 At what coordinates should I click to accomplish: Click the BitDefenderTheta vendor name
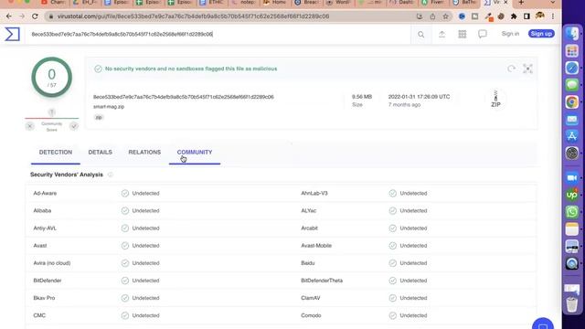[x=322, y=281]
